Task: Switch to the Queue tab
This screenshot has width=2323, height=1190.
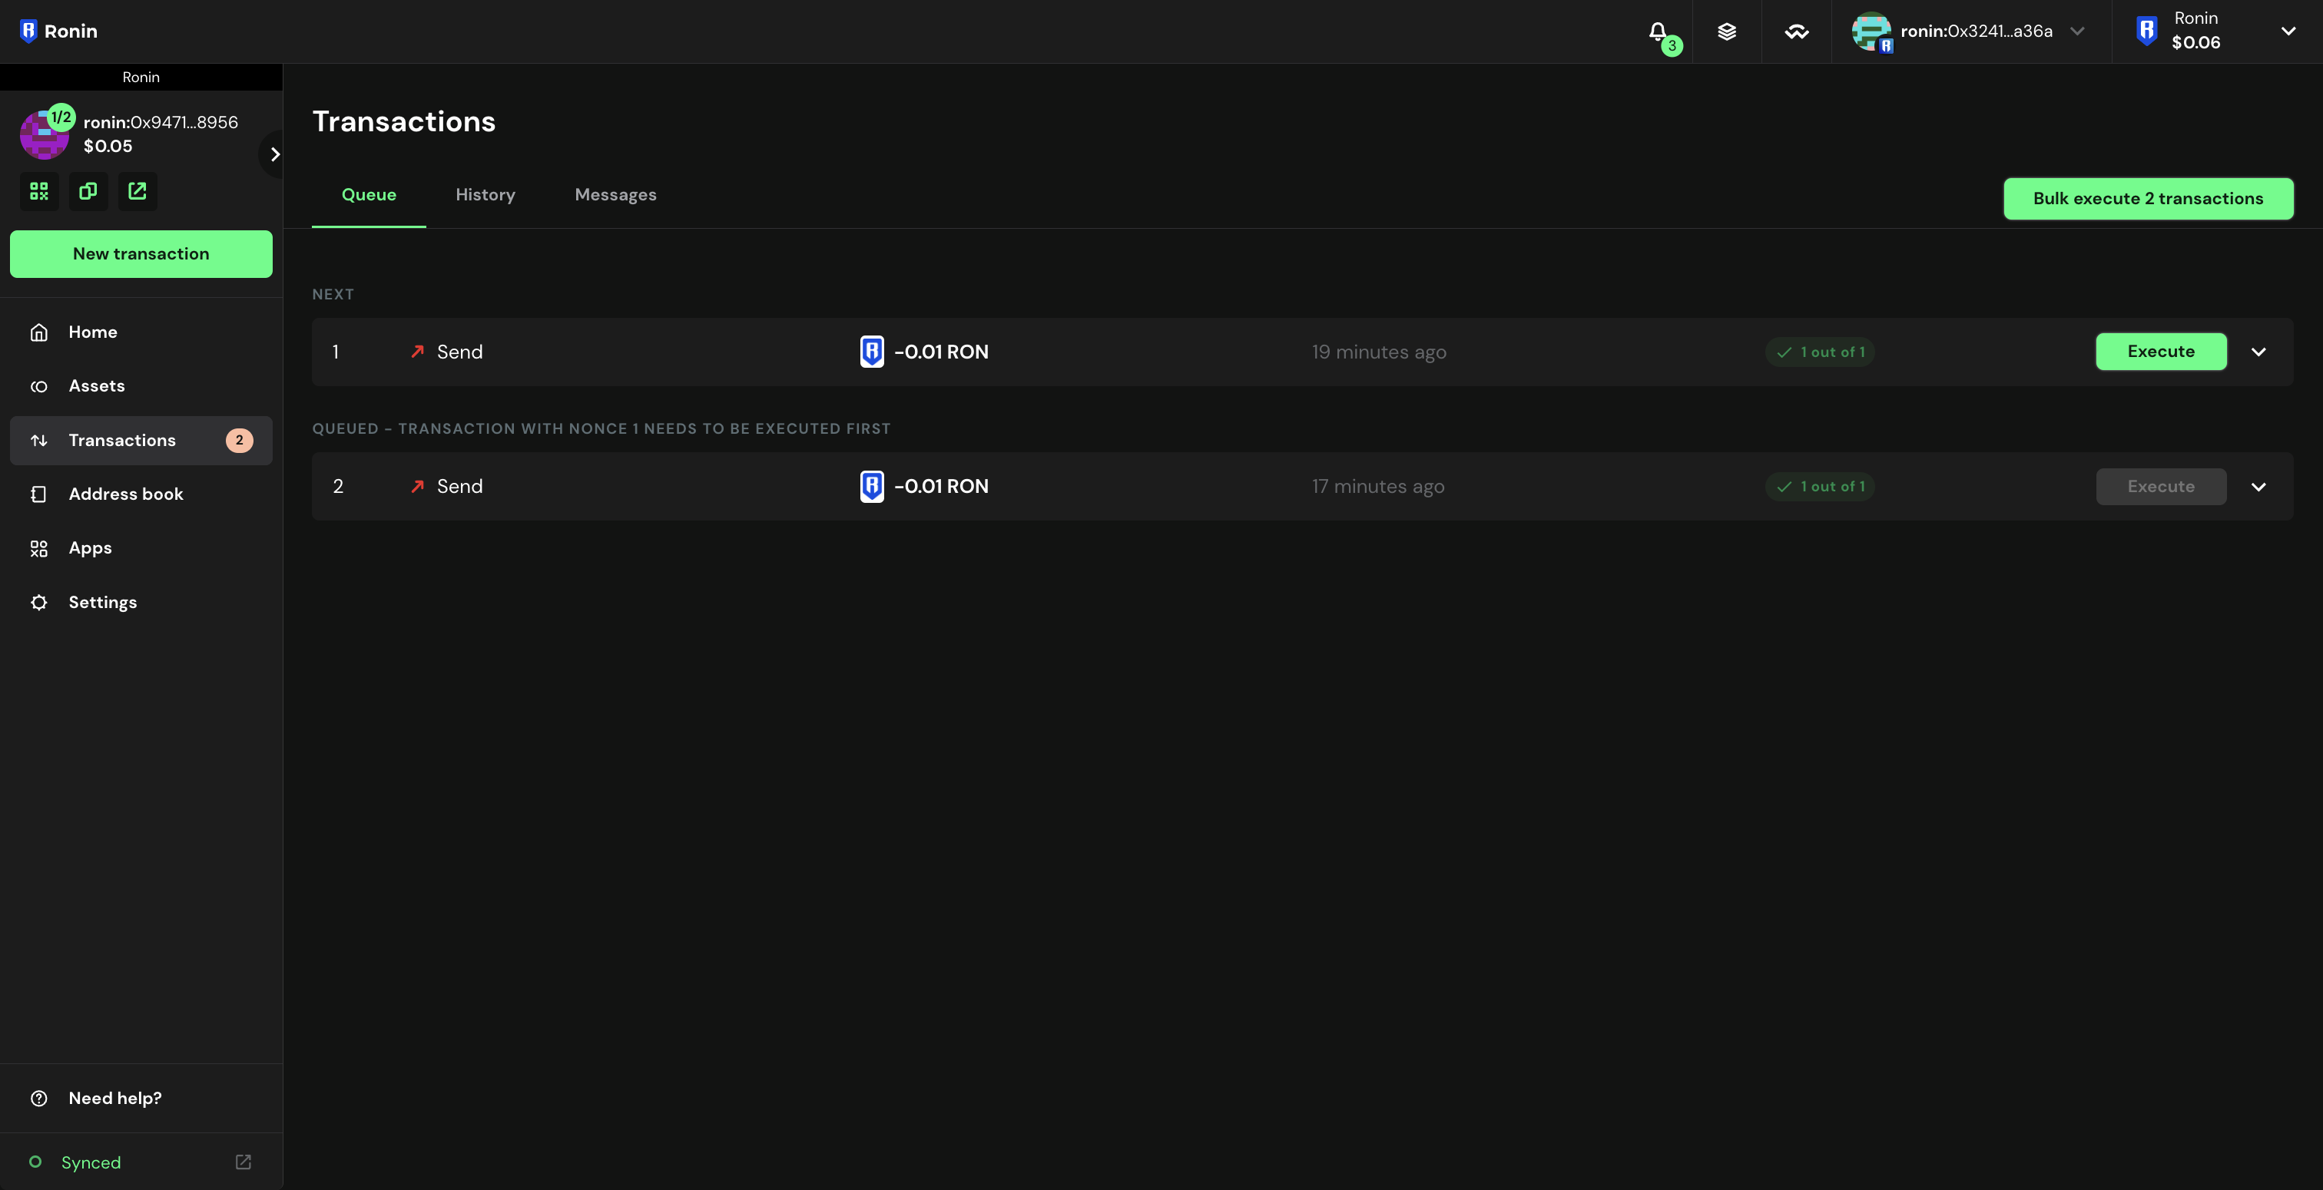Action: coord(369,195)
